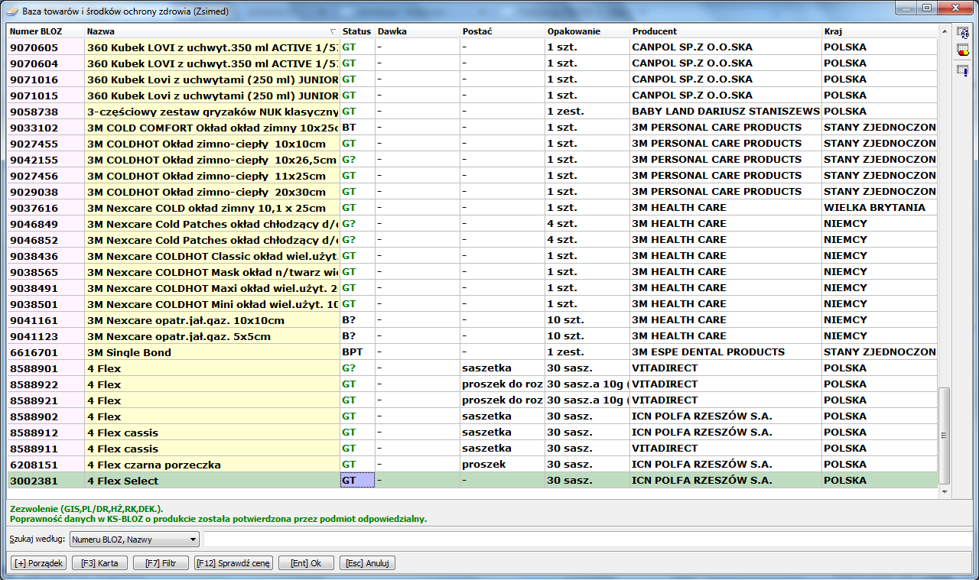
Task: Select 3M Nexcare COLDHOT Mask okład row
Action: click(x=472, y=272)
